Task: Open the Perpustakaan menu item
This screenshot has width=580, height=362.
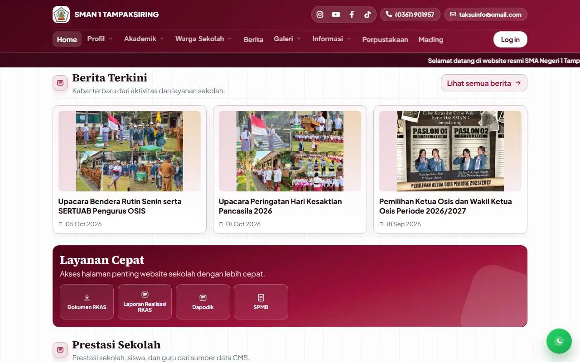Action: pos(385,39)
